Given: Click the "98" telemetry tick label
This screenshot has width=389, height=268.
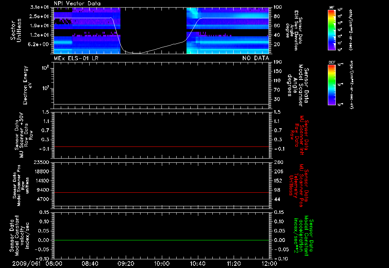Looking at the screenshot, I should [x=277, y=190].
